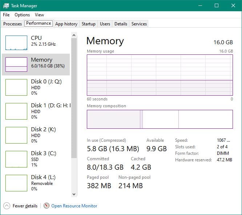Click the Memory usage graph
The width and height of the screenshot is (242, 215).
point(160,75)
